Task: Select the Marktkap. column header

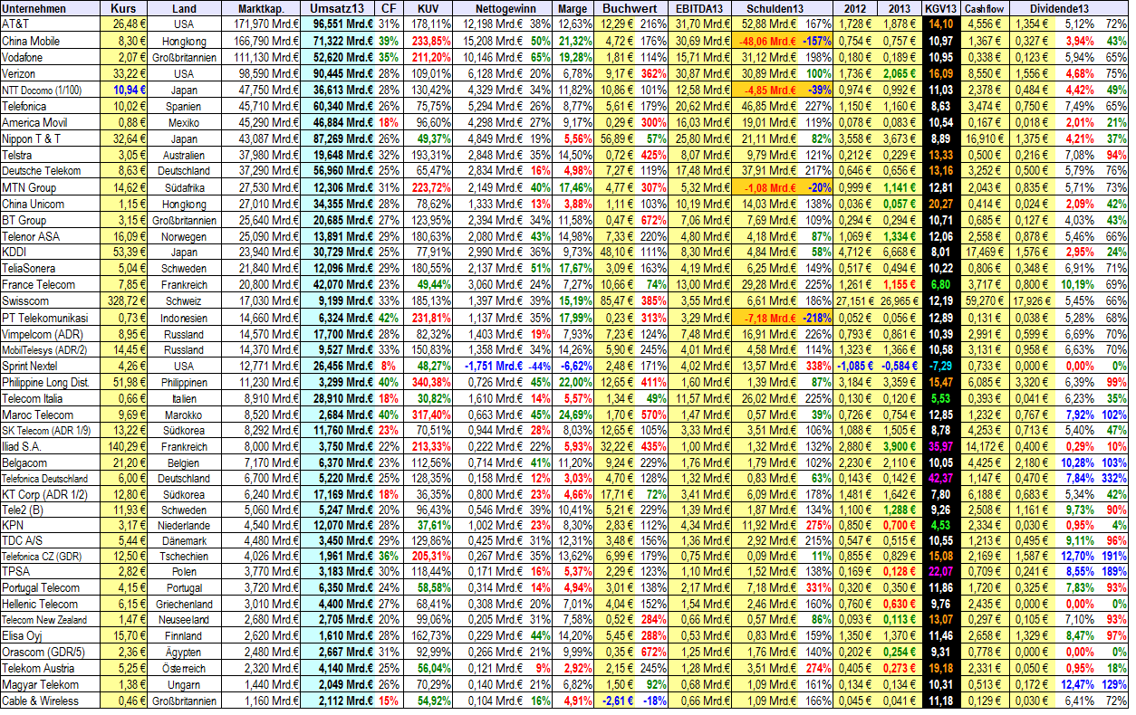Action: [x=259, y=8]
